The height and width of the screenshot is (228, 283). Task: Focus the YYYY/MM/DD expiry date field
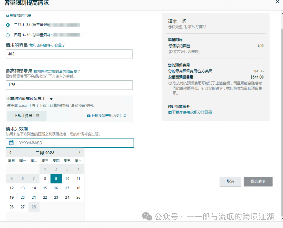click(76, 143)
